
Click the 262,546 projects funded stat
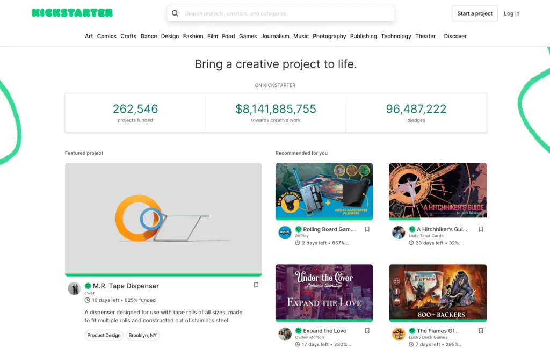(135, 113)
